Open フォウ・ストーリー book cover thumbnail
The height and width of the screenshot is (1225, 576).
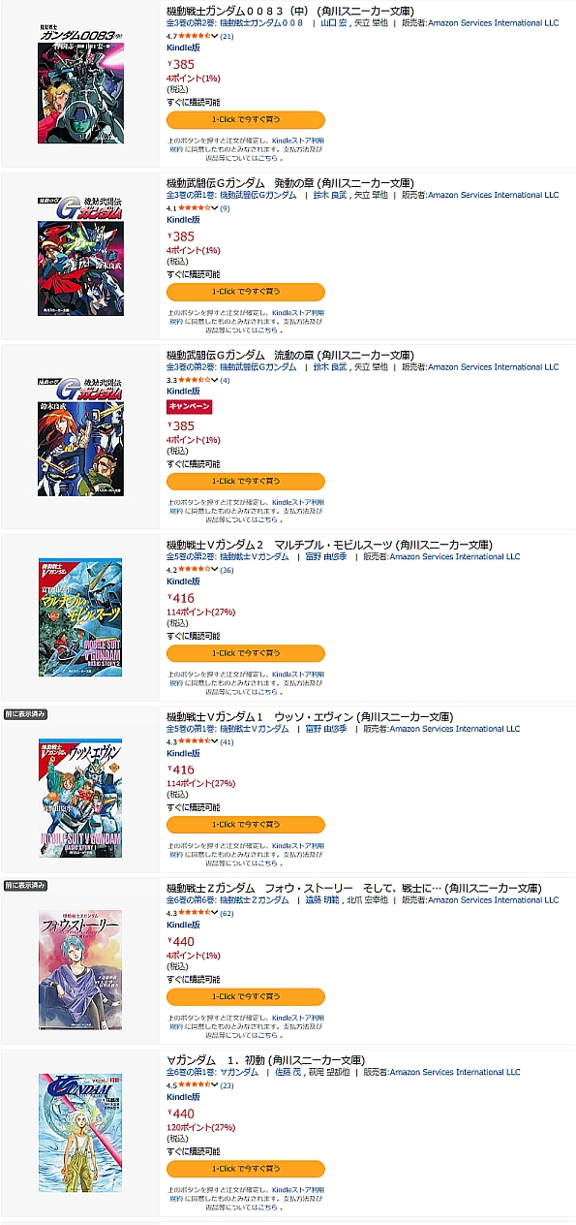(80, 969)
